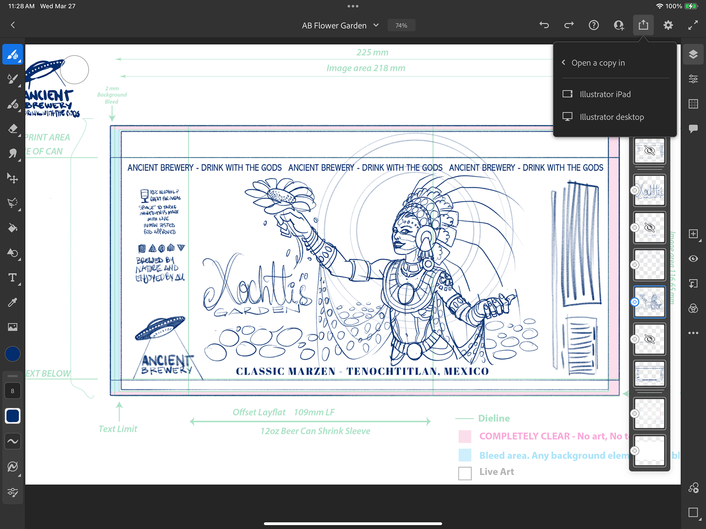Select the Eraser tool
The height and width of the screenshot is (529, 706).
pos(13,129)
